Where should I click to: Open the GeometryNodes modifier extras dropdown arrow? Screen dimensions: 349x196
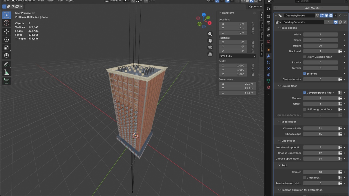click(x=335, y=16)
